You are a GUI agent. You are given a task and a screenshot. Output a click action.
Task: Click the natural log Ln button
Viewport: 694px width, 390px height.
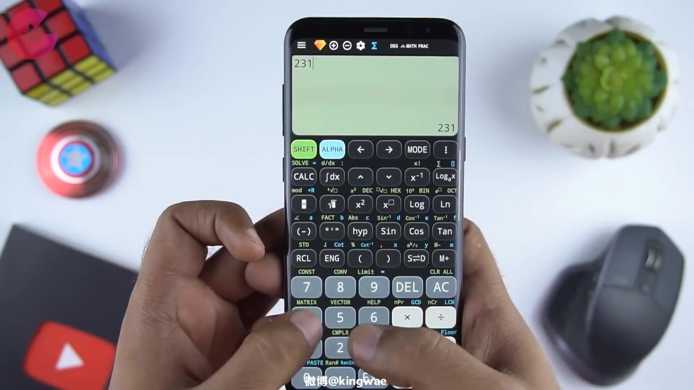[445, 204]
